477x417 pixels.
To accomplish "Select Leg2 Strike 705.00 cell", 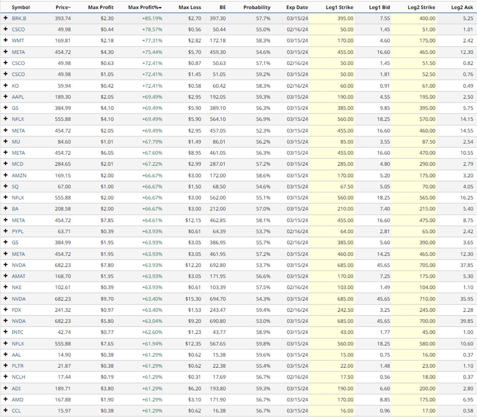I will click(427, 265).
